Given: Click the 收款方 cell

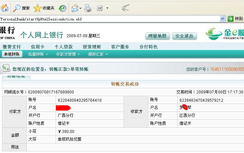Looking at the screenshot, I should click(136, 112).
